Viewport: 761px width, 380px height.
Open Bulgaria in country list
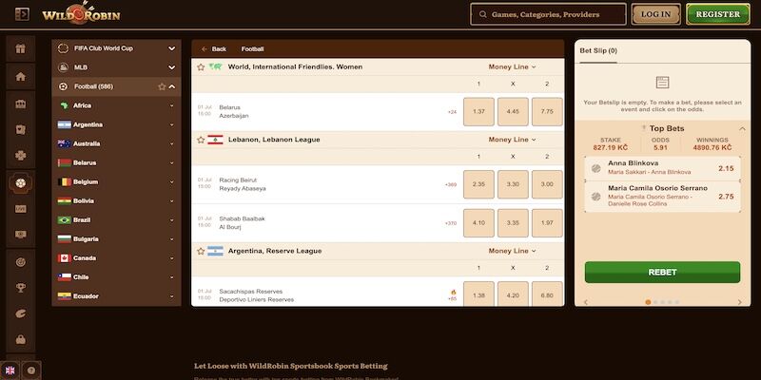(x=116, y=239)
